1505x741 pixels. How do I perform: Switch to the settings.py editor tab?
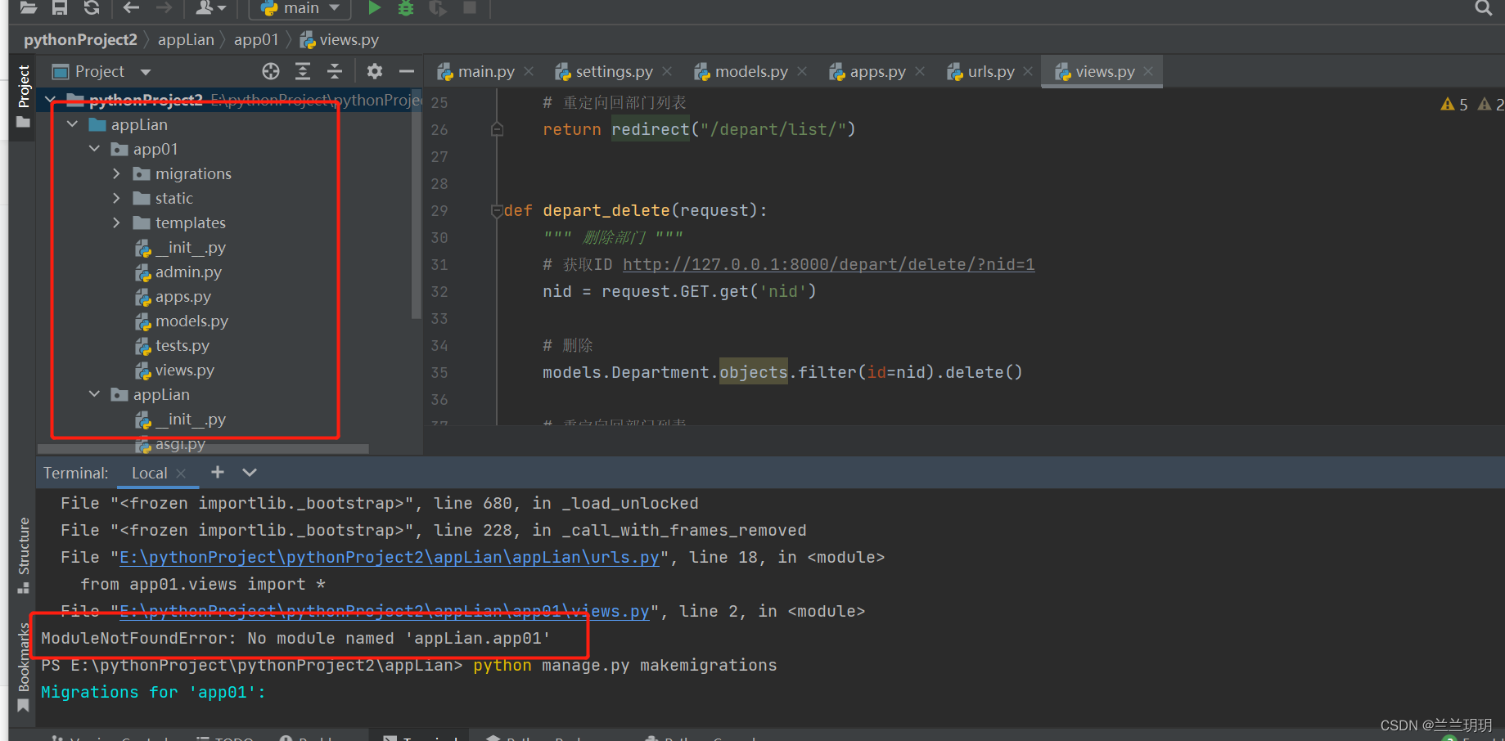tap(612, 71)
